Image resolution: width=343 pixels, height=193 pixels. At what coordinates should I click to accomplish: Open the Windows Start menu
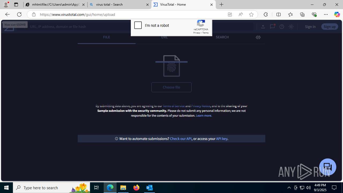click(x=6, y=188)
